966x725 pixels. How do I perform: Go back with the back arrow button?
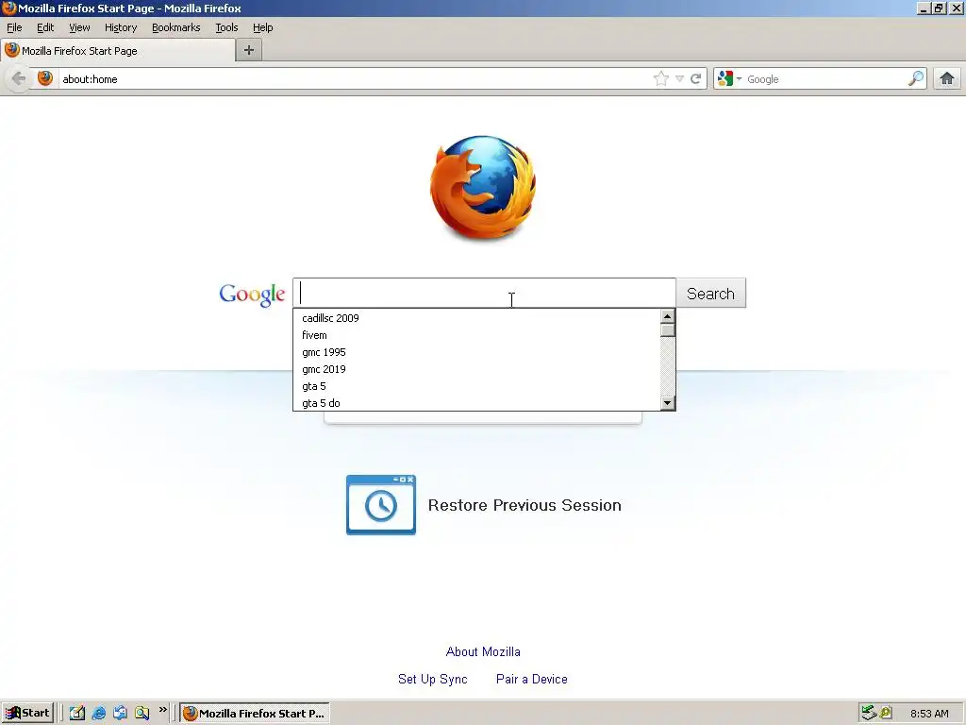[19, 79]
